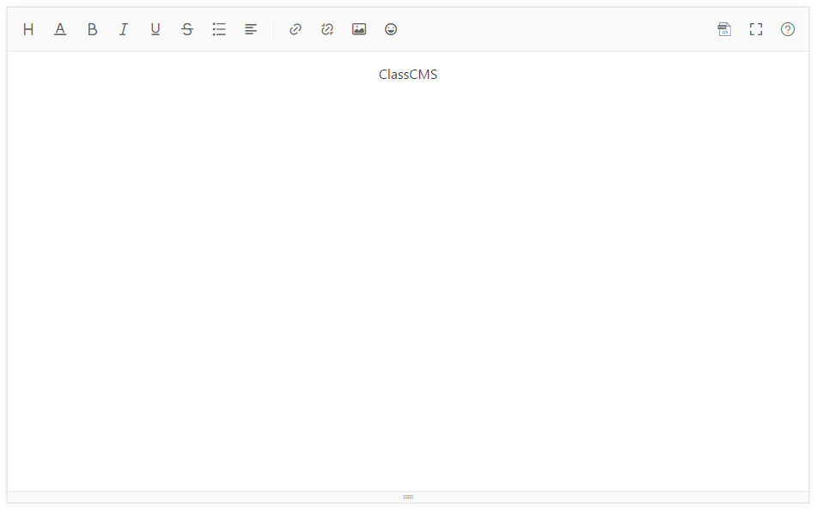The width and height of the screenshot is (817, 510).
Task: Toggle underline formatting
Action: (155, 29)
